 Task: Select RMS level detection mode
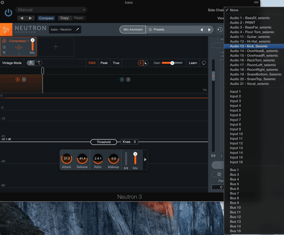click(x=92, y=63)
